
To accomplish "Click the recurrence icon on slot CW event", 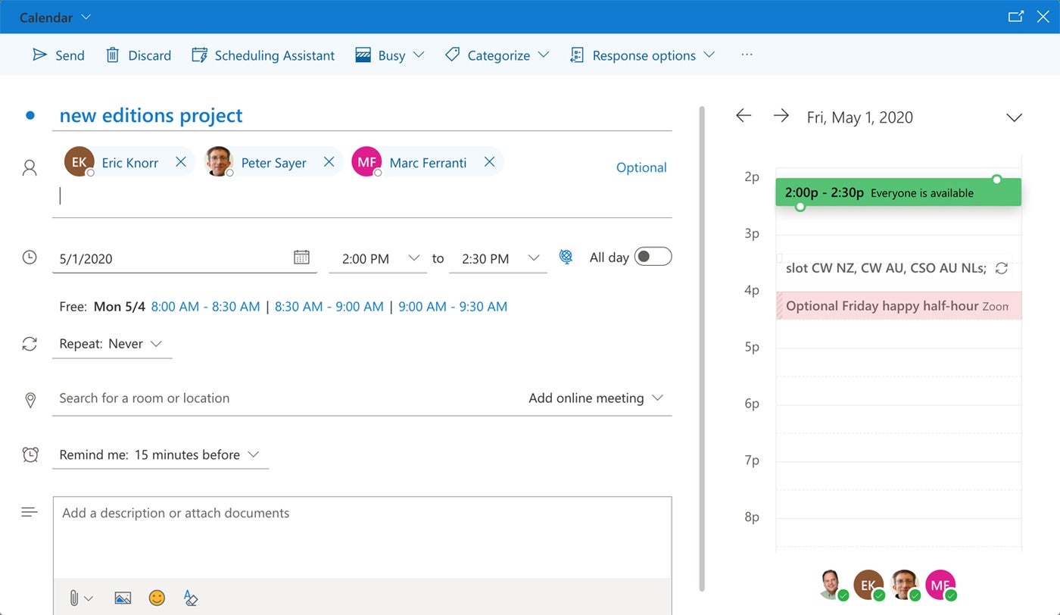I will pyautogui.click(x=1002, y=268).
